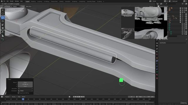Select the Annotate pencil tool
The width and height of the screenshot is (188, 105).
click(x=3, y=32)
